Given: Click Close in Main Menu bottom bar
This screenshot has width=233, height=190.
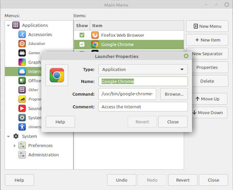Looking at the screenshot, I should click(x=213, y=180).
